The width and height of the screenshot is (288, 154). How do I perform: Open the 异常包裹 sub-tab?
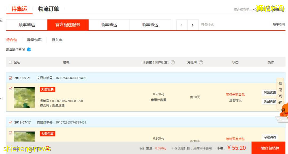pyautogui.click(x=34, y=39)
